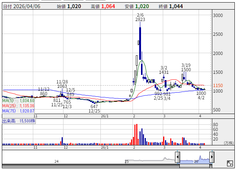Image resolution: width=237 pixels, height=169 pixels.
Task: Select the blue highlighted range in overview chart
Action: (195, 159)
